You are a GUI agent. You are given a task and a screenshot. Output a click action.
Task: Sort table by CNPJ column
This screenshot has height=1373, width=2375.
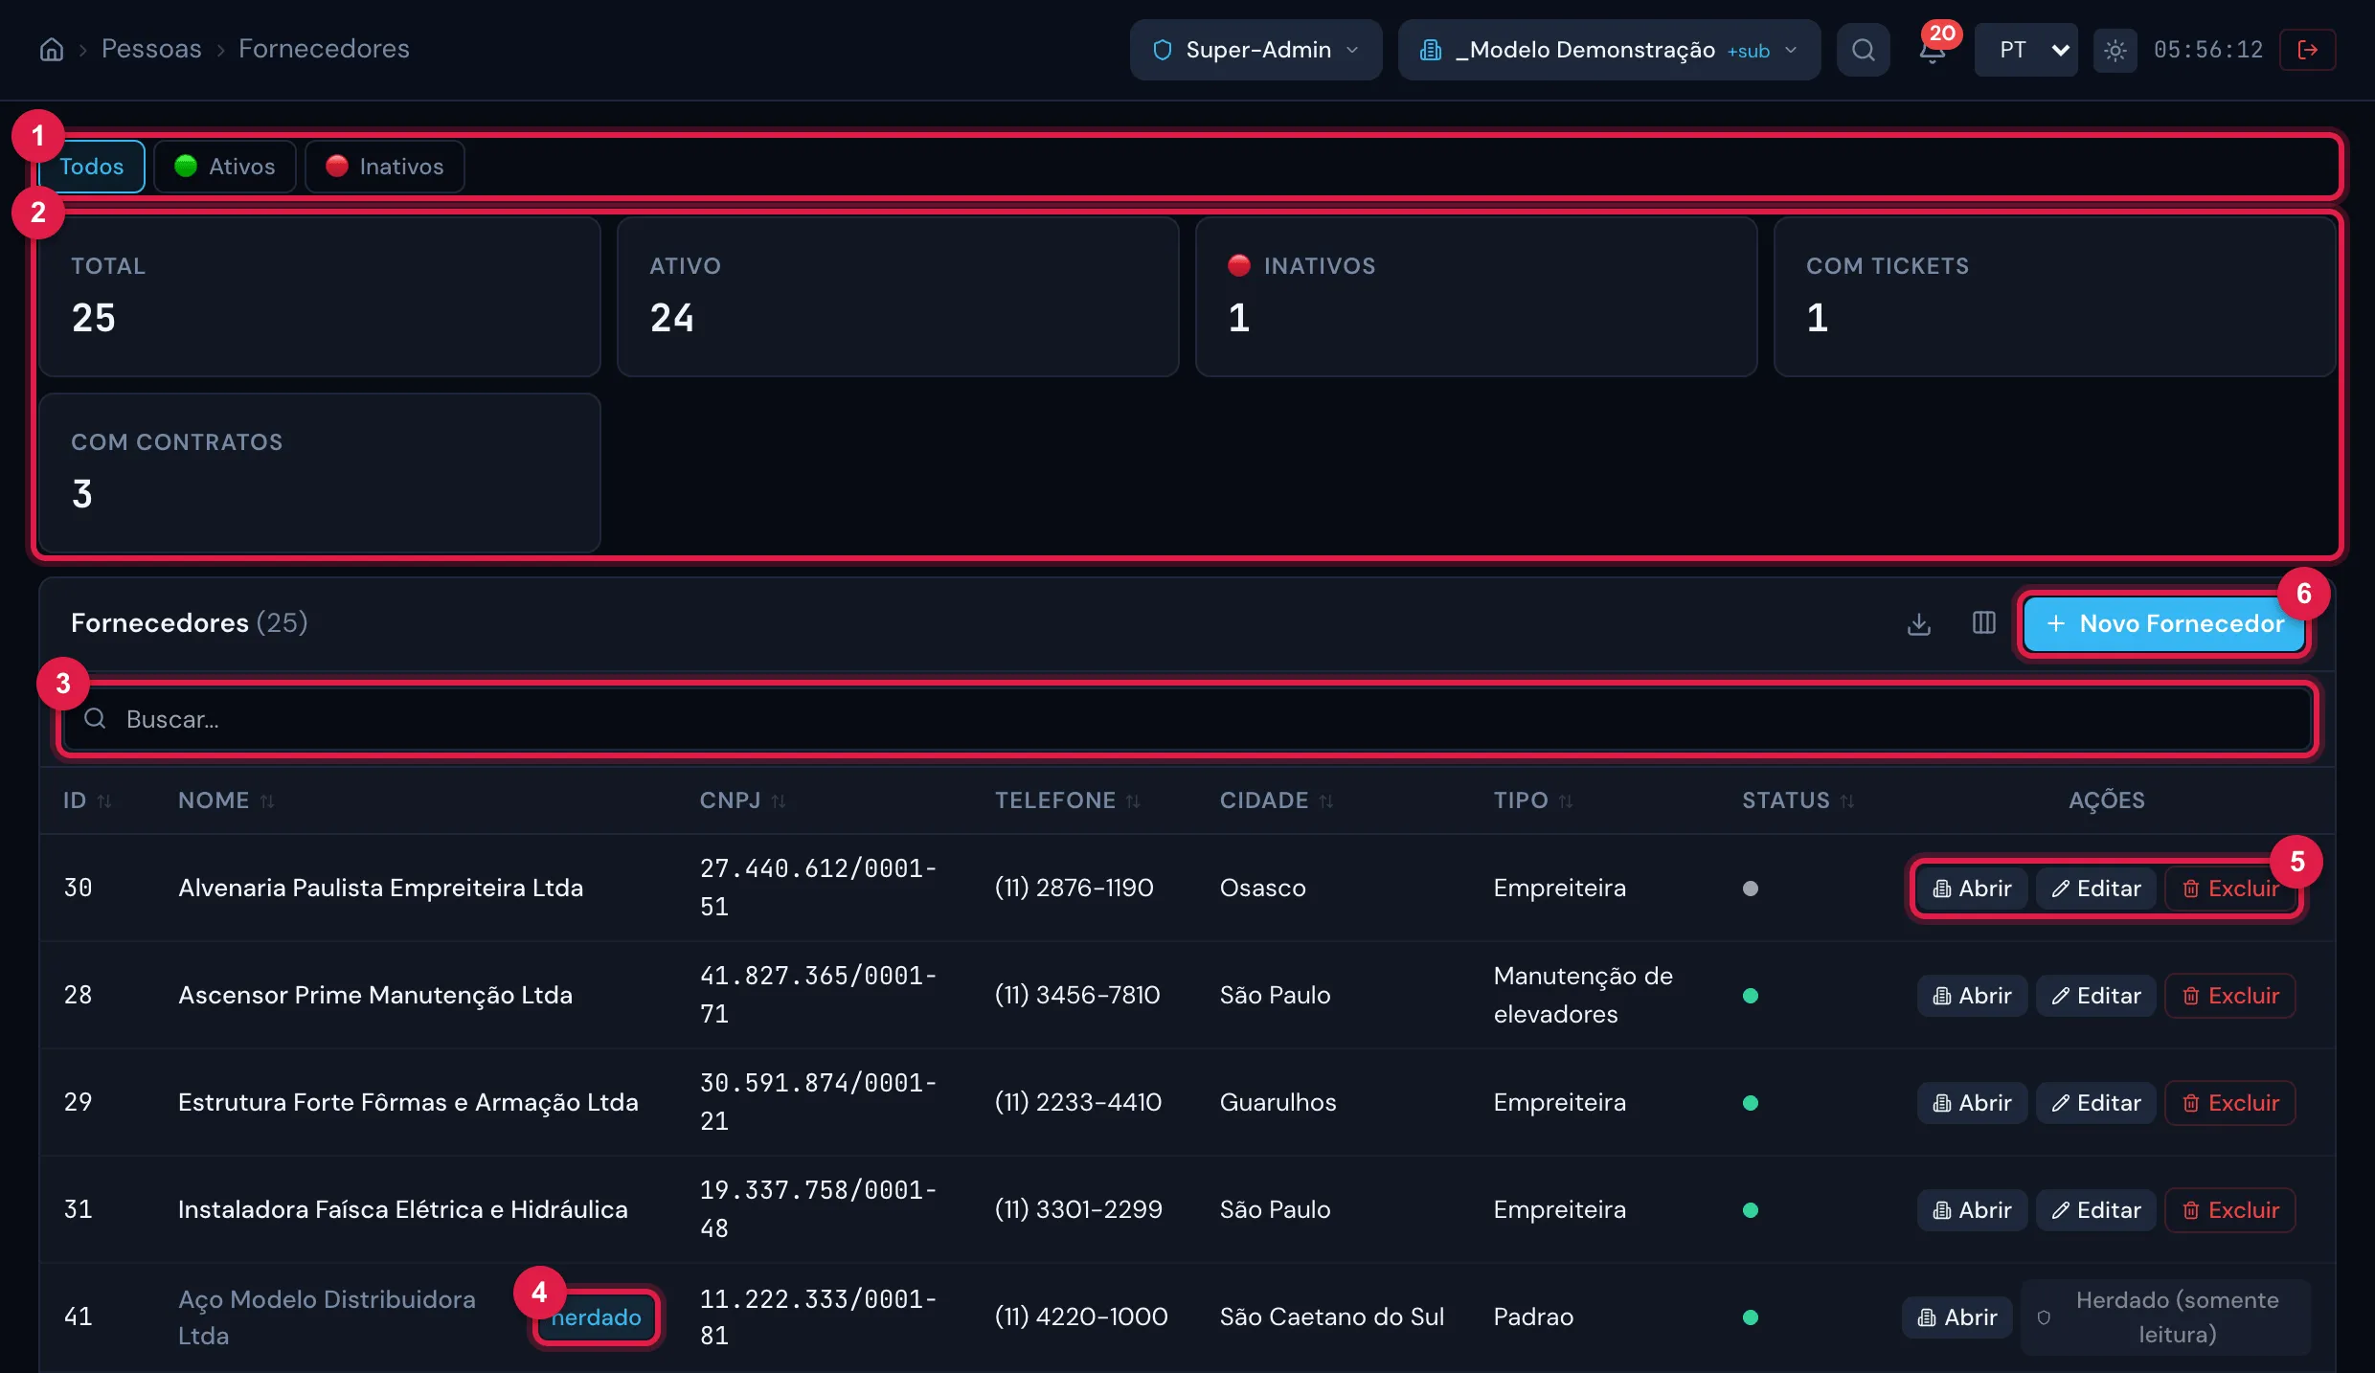point(742,800)
